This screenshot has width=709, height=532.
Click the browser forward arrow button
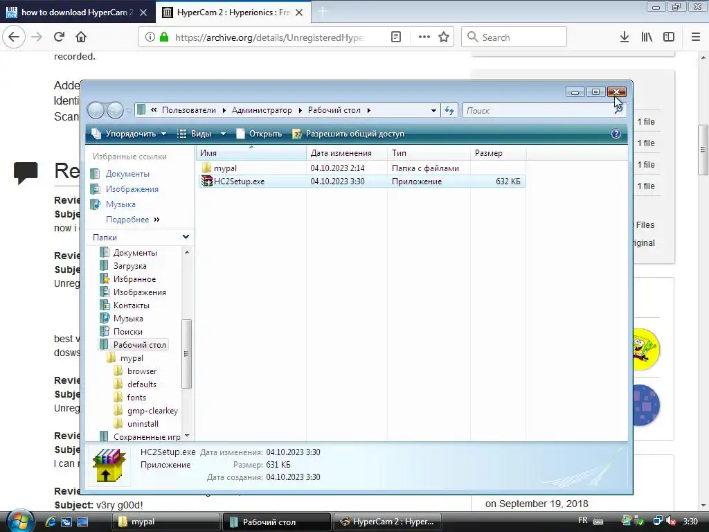37,37
